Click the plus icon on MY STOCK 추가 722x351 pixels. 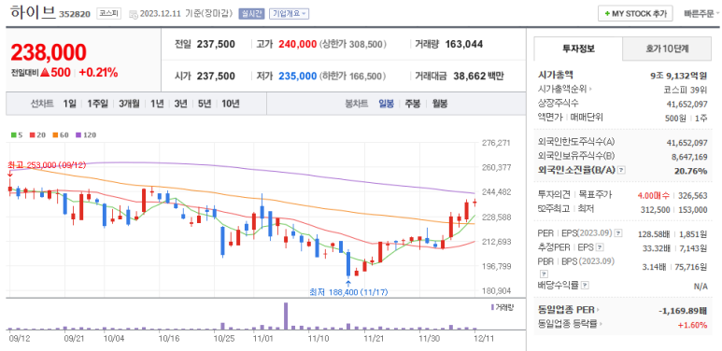(x=607, y=14)
